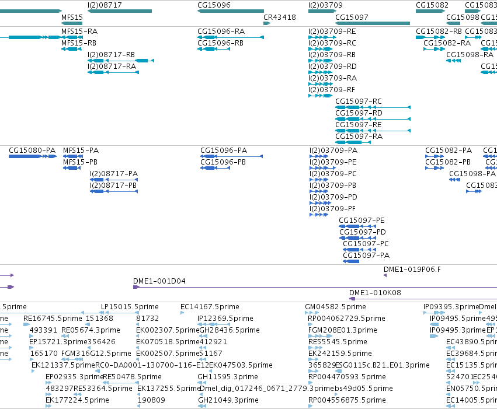The image size is (497, 409).
Task: Select the GM04582.5prime EST label
Action: [335, 307]
